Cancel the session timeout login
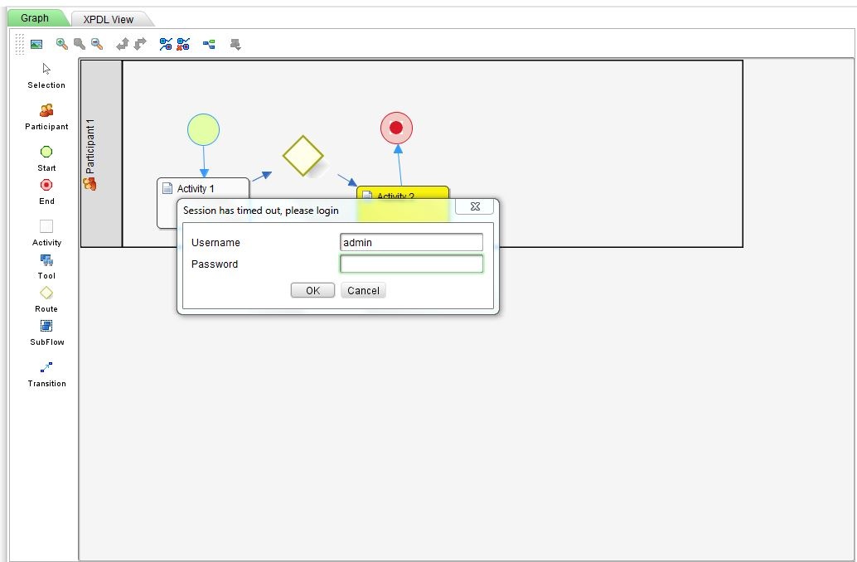Screen dimensions: 857x562 tap(363, 290)
